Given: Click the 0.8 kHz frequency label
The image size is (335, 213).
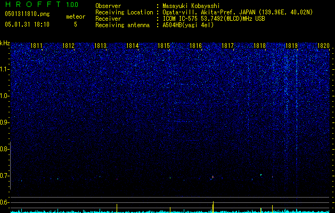Looking at the screenshot, I should pos(5,149).
